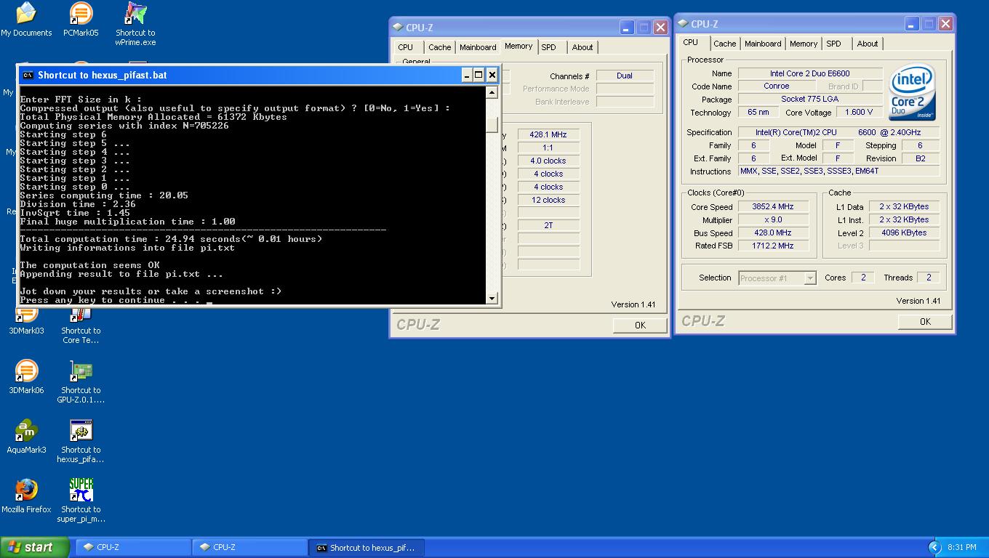Click the Multiplier value x 9.0

pos(772,219)
